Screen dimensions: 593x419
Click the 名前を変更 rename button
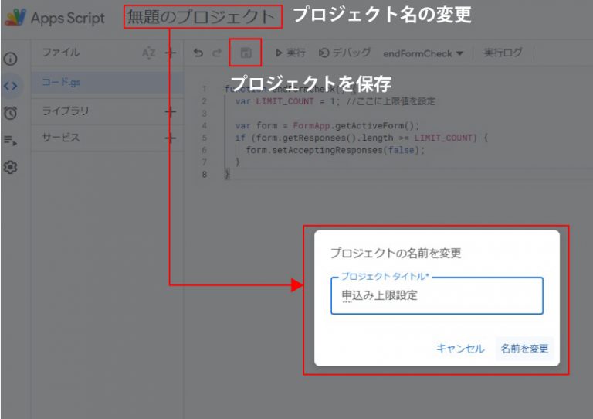tap(524, 348)
